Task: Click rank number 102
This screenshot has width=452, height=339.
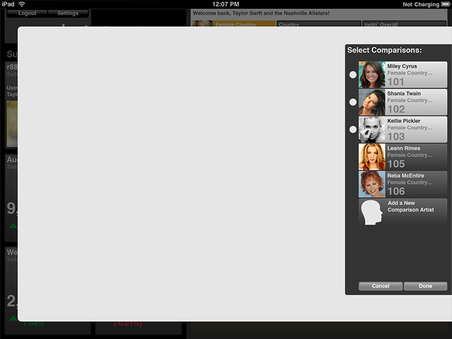Action: pos(396,109)
